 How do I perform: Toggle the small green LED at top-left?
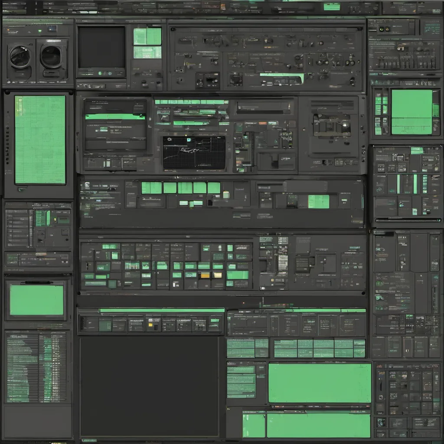click(40, 31)
